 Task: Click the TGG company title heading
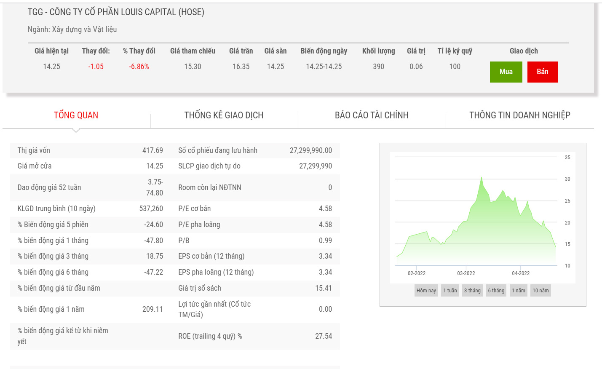[x=116, y=12]
